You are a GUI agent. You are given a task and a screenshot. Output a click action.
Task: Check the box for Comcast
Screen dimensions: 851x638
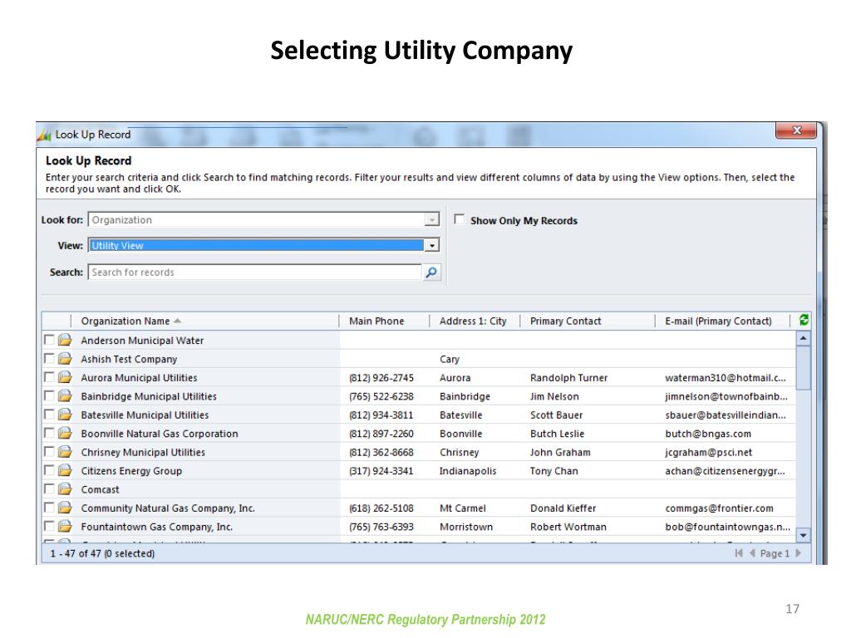[49, 488]
